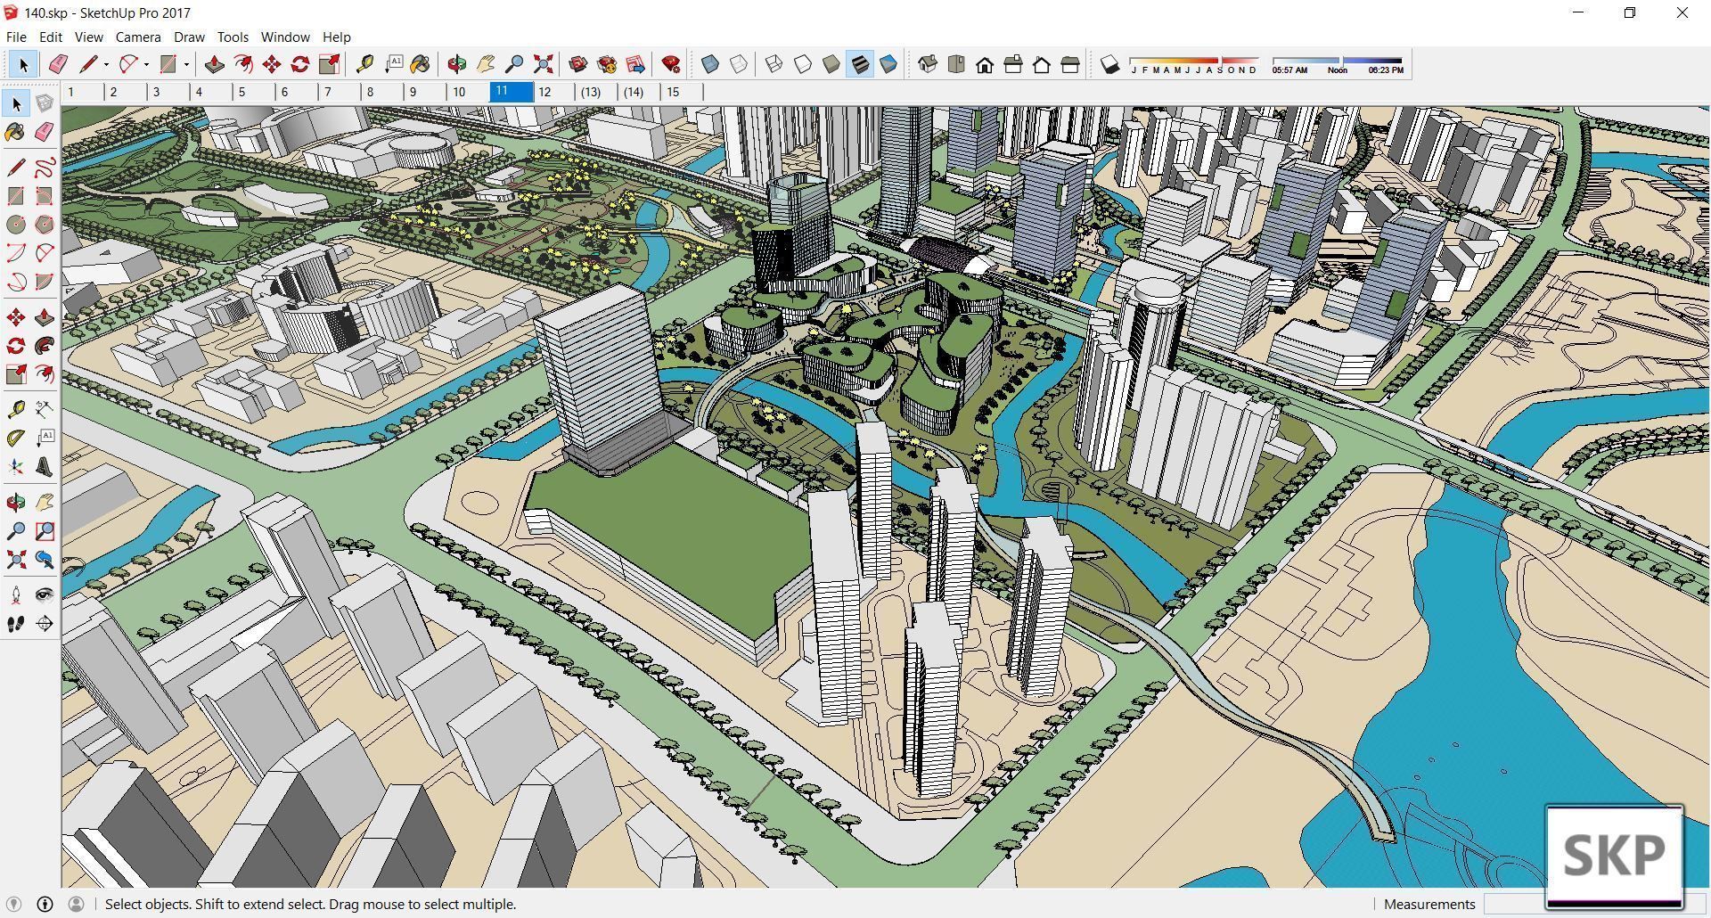Select the Pie tool in side toolbar
Screen dimensions: 1711x918
pos(45,282)
